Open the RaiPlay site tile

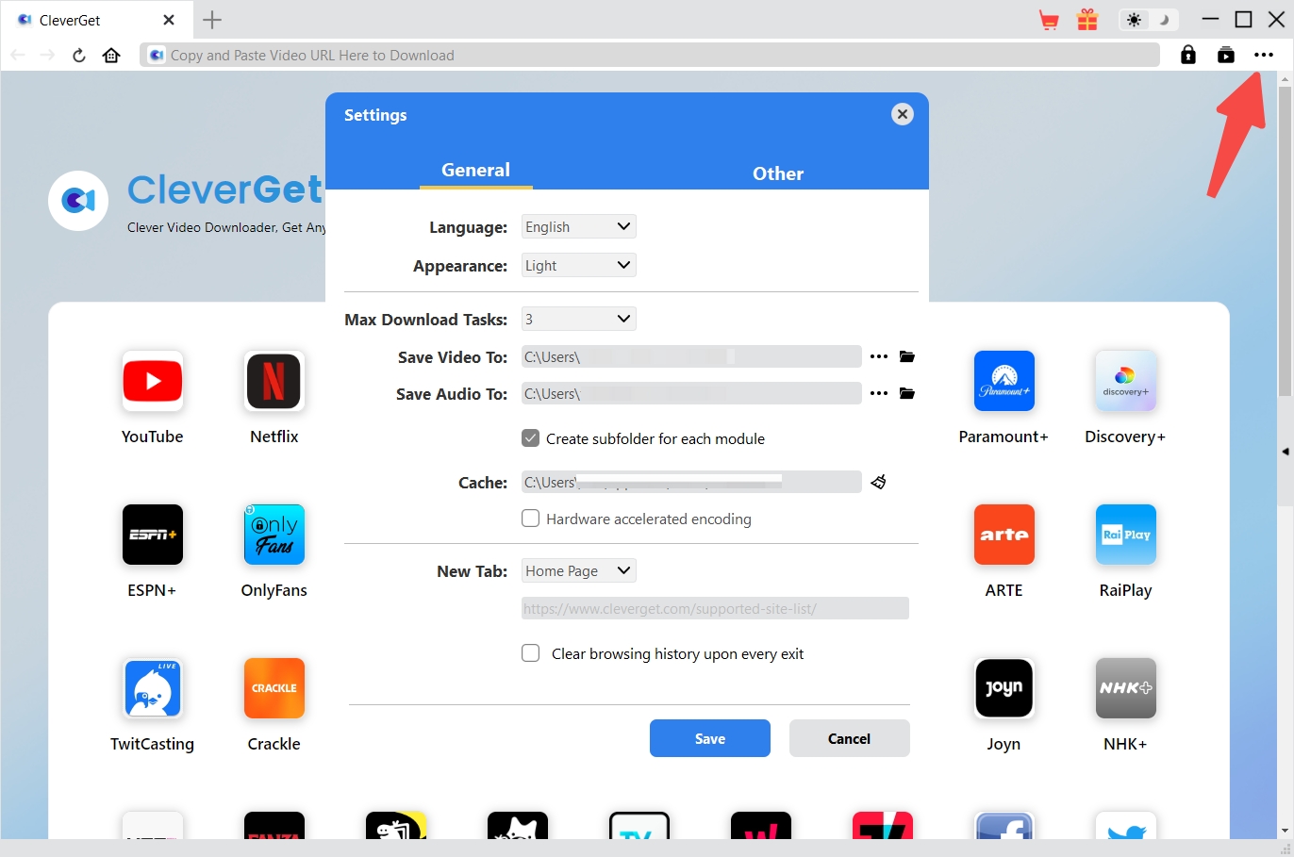click(1126, 535)
